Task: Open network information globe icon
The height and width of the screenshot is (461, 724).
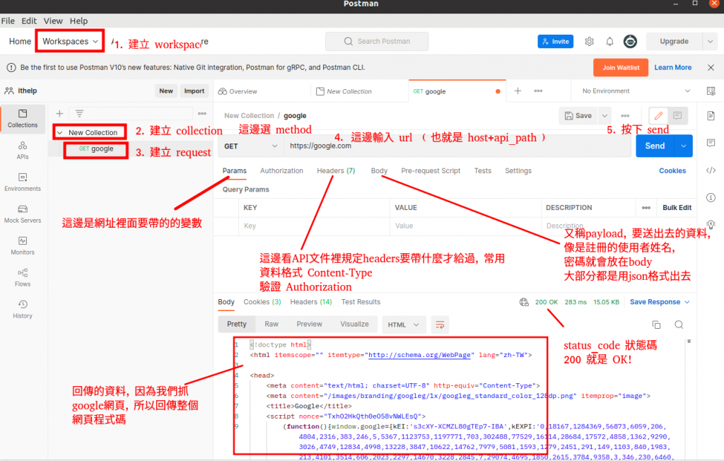Action: [524, 302]
